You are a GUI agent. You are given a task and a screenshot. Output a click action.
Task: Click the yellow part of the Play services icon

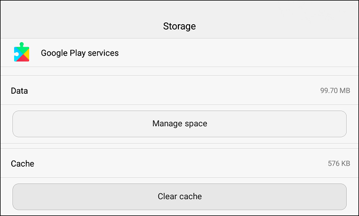27,54
